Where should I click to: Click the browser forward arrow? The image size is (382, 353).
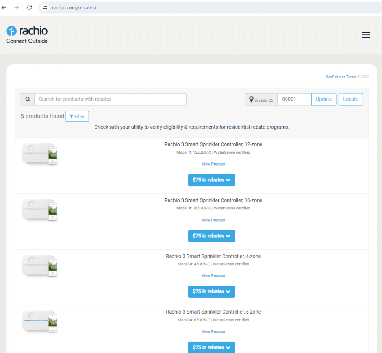pos(16,7)
